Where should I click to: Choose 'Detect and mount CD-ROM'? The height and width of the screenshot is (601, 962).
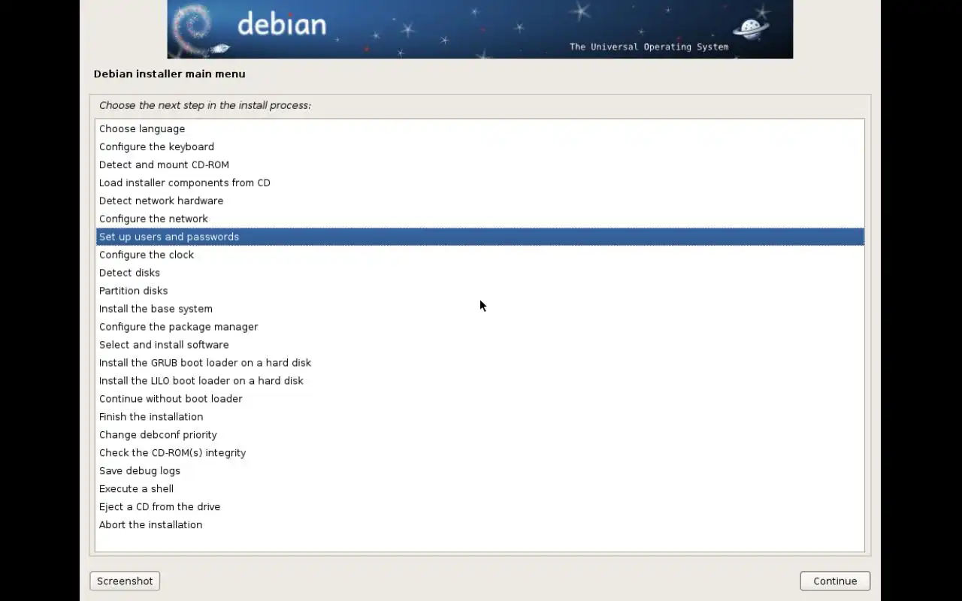(x=479, y=165)
